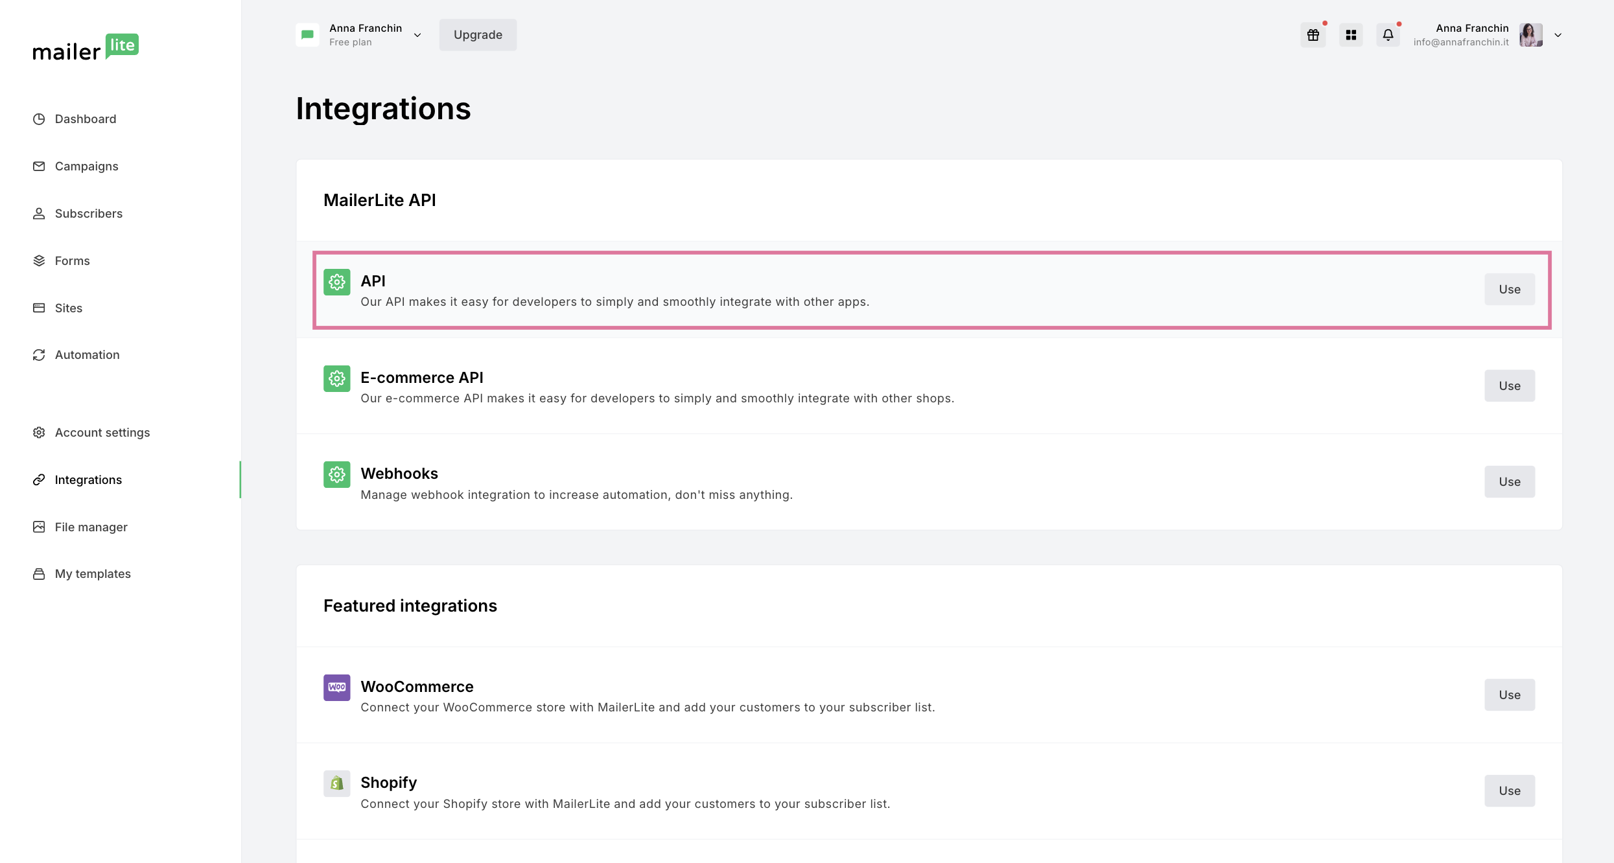Click Use for the API integration
Screen dimensions: 1614x863
[1510, 289]
